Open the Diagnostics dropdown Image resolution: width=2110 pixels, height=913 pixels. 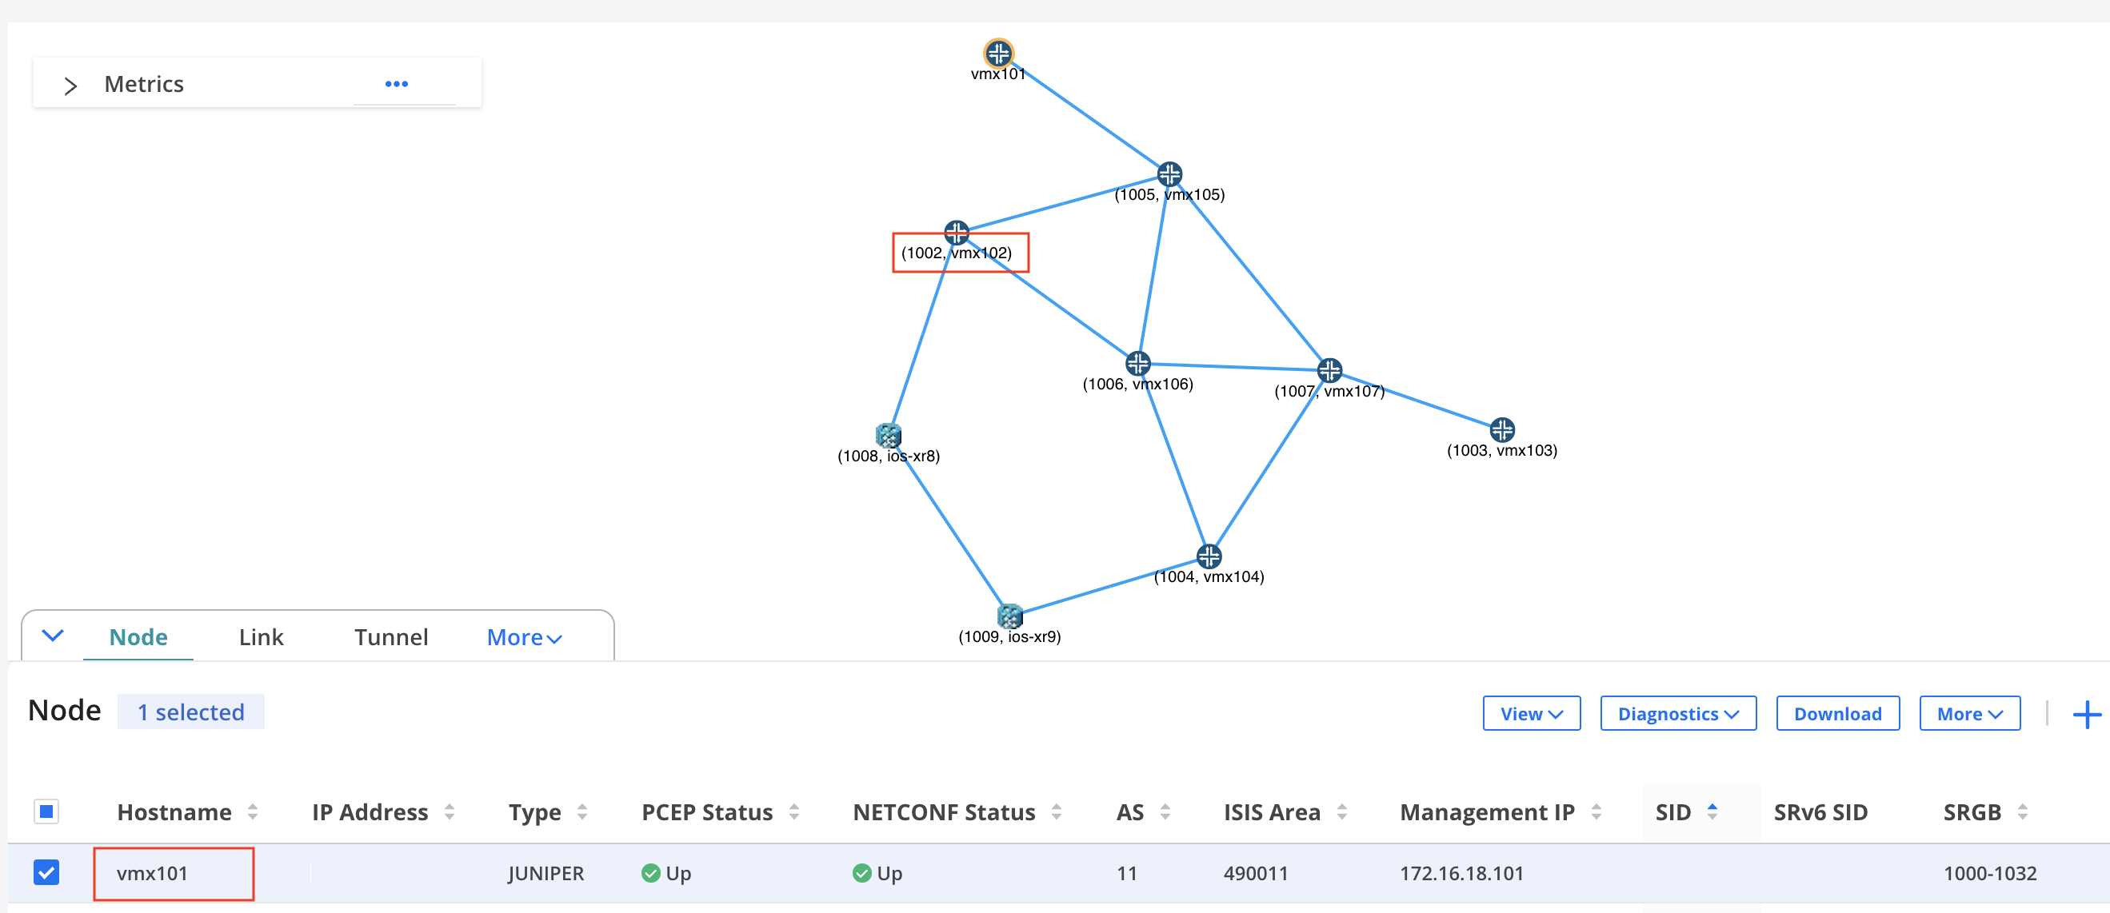(x=1677, y=714)
